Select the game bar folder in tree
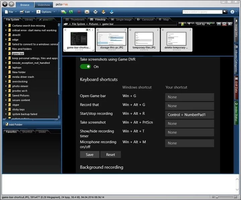The image size is (241, 200). (x=18, y=53)
